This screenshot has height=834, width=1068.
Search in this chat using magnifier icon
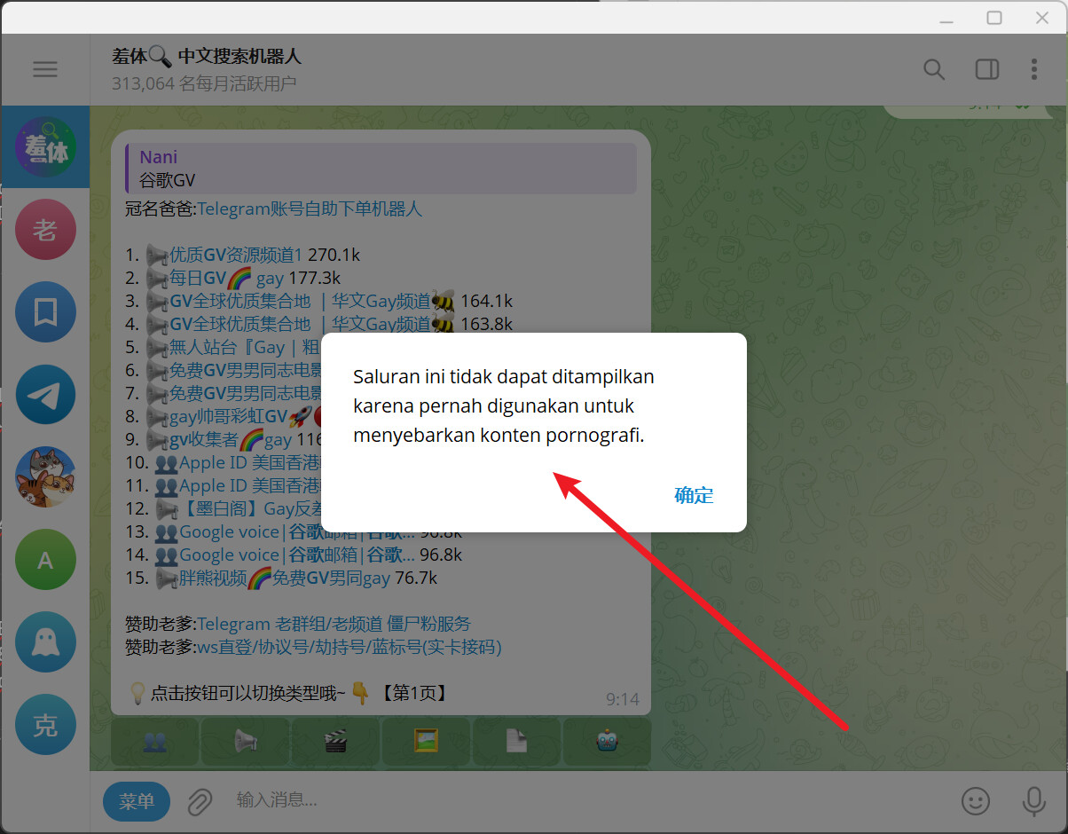[934, 69]
